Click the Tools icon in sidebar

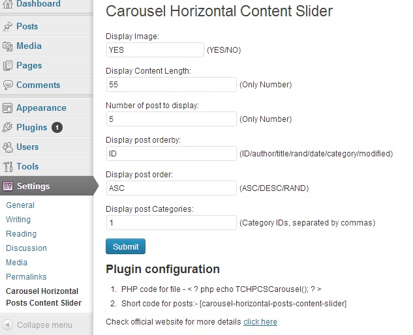pyautogui.click(x=8, y=167)
